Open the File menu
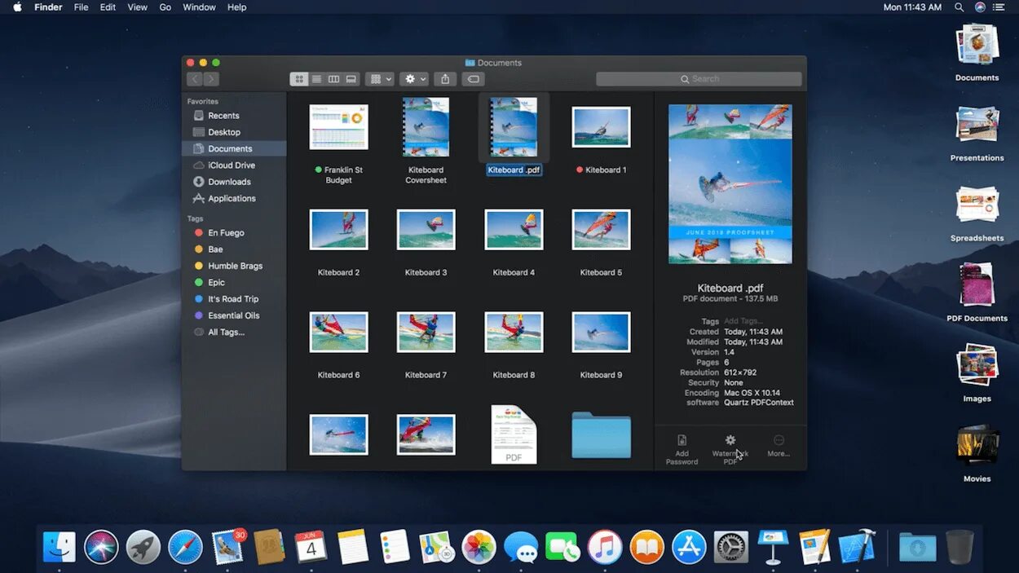 (x=81, y=7)
